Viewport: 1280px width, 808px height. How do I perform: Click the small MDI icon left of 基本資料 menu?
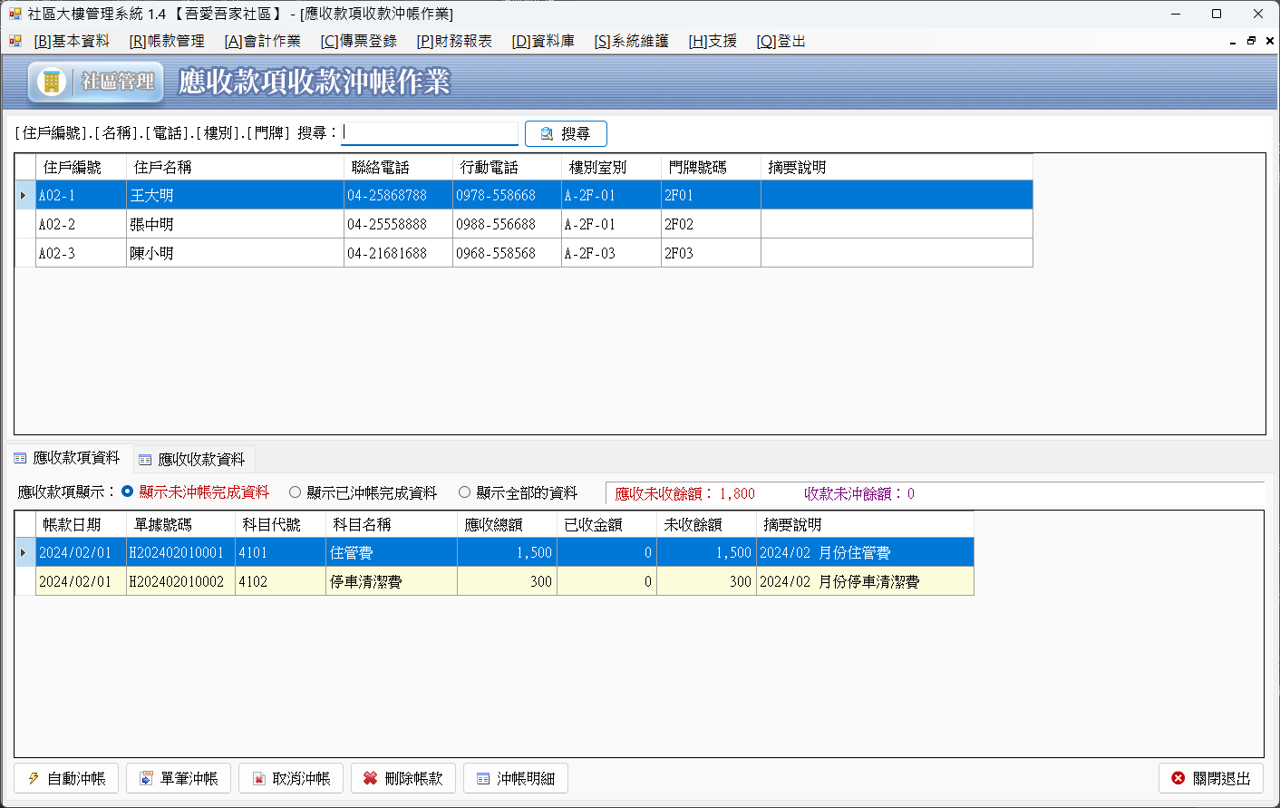(x=15, y=41)
